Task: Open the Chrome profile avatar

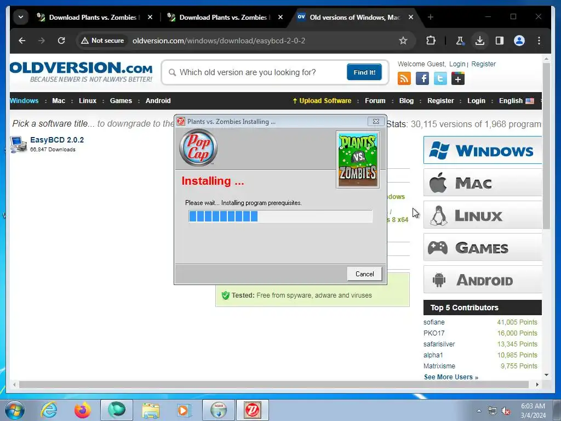Action: tap(519, 41)
